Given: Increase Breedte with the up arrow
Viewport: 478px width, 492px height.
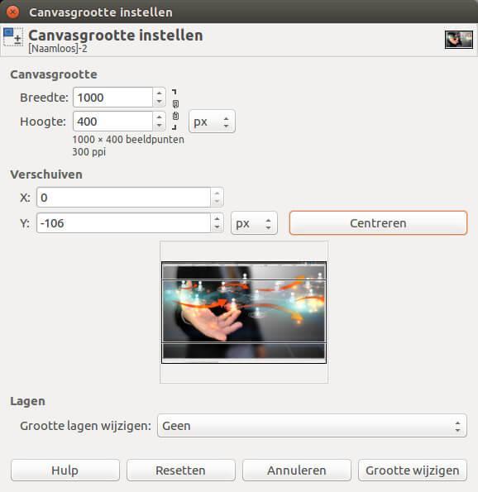Looking at the screenshot, I should 159,93.
